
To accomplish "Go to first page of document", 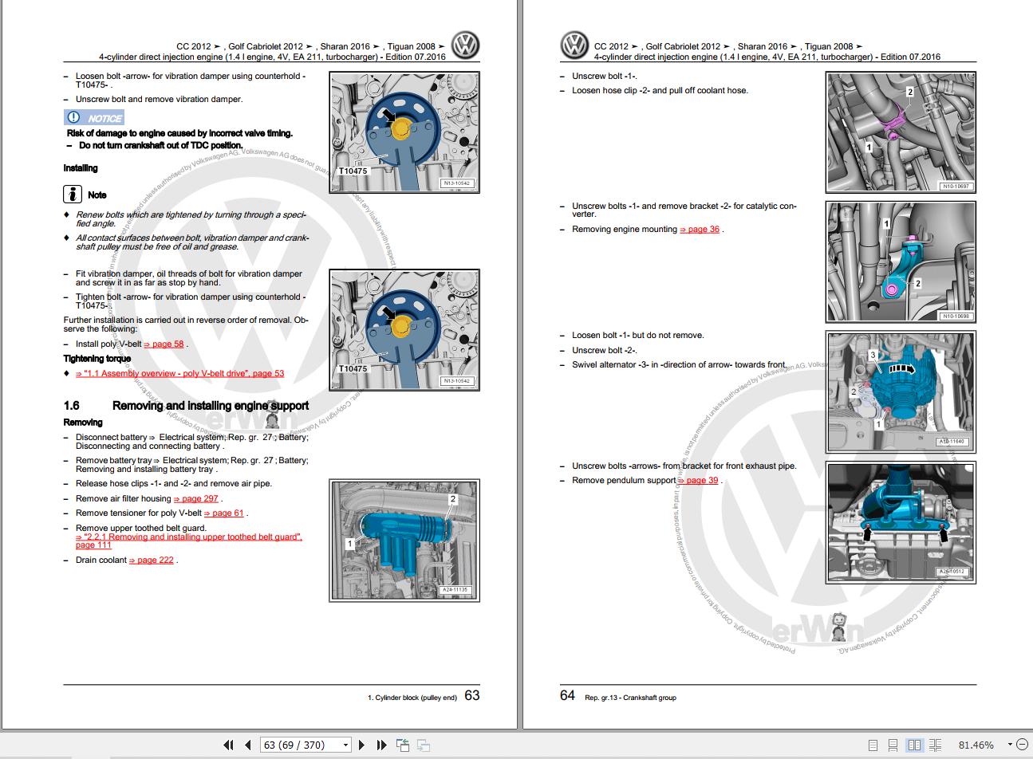I will tap(228, 745).
